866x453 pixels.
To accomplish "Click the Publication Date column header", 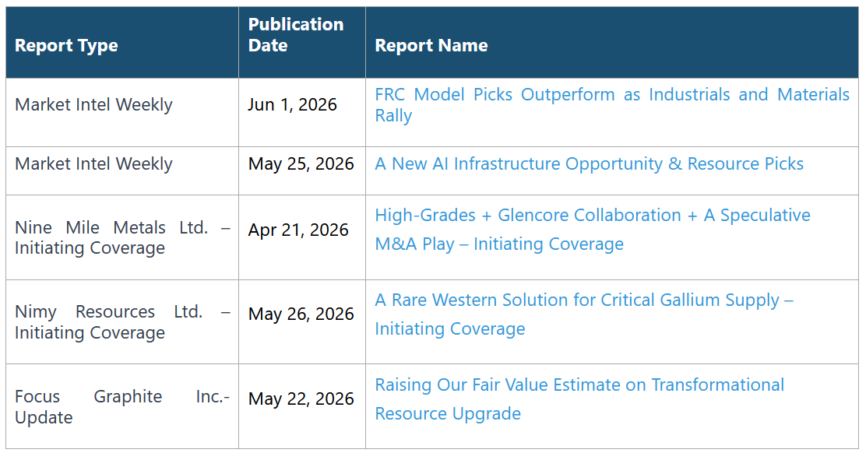I will [296, 35].
